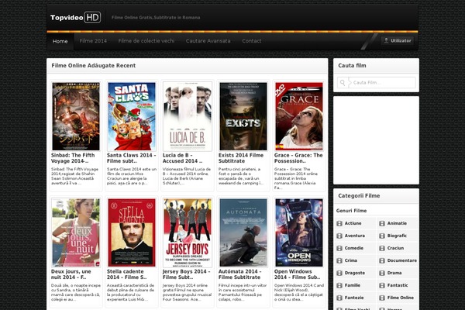
Task: Click the Utilizator button
Action: click(x=398, y=40)
